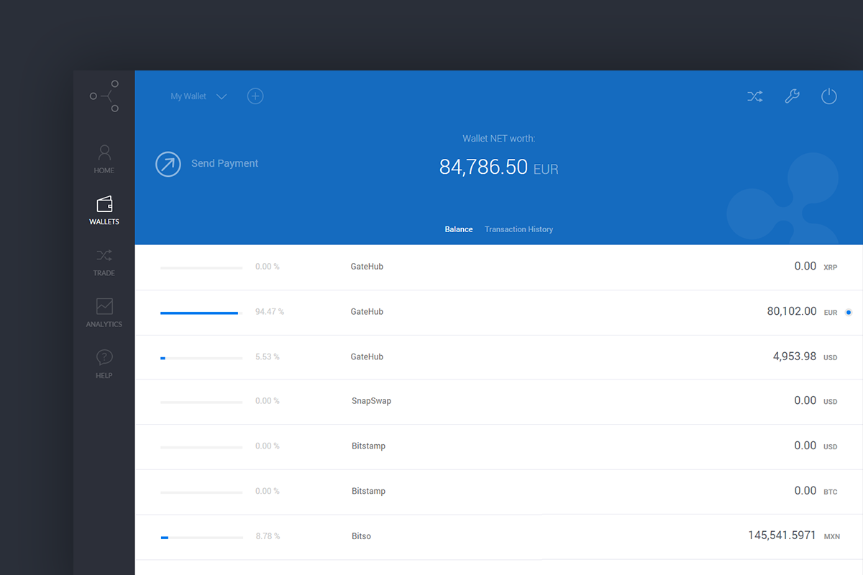Click the Send Payment label
Viewport: 863px width, 575px height.
click(224, 163)
